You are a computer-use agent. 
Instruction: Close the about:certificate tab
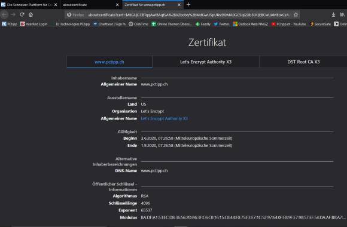point(117,5)
